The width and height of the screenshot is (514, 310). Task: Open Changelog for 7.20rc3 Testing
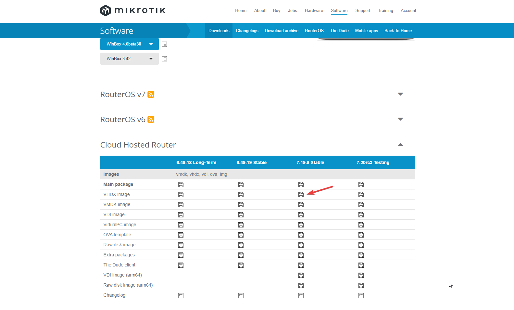tap(361, 296)
